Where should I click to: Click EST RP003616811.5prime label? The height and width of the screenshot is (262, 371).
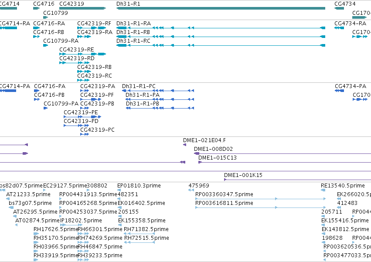[225, 203]
